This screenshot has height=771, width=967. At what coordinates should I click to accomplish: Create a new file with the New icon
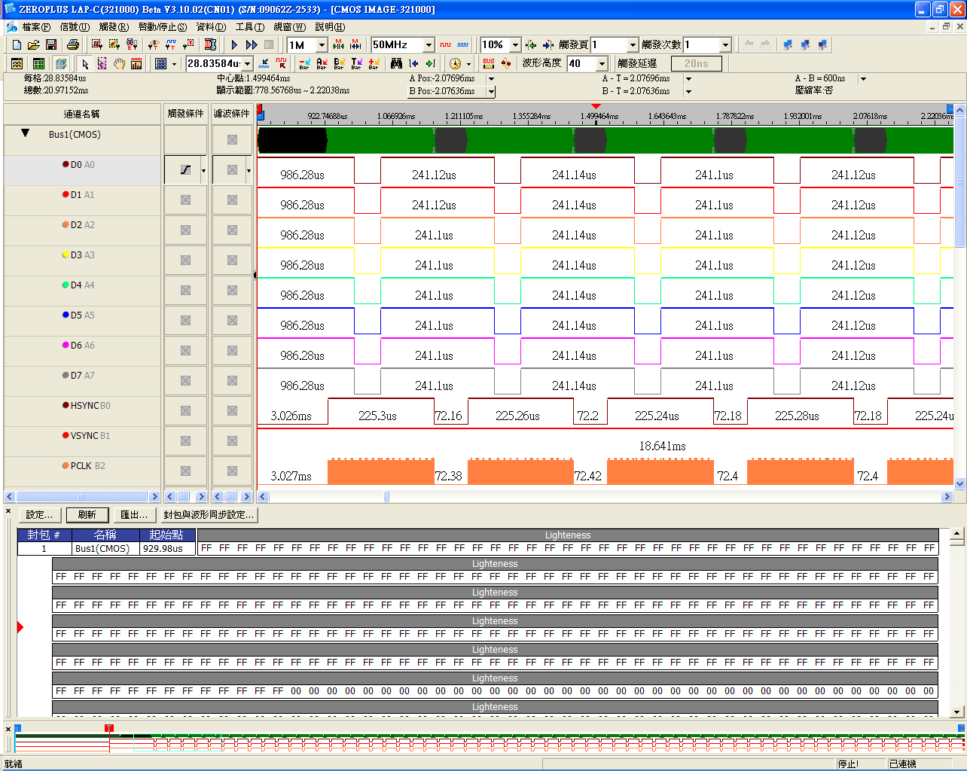[x=17, y=45]
